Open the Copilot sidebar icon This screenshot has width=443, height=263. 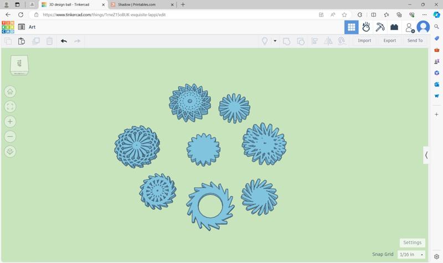[436, 15]
